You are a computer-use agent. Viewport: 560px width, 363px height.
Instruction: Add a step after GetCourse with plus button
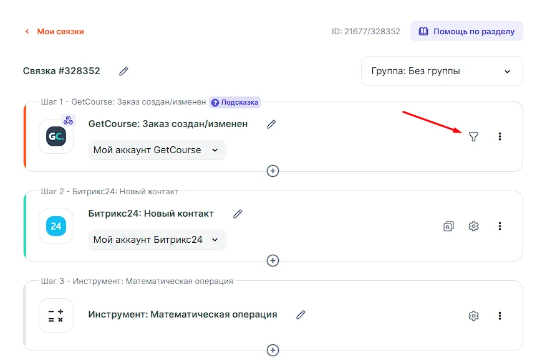(273, 171)
